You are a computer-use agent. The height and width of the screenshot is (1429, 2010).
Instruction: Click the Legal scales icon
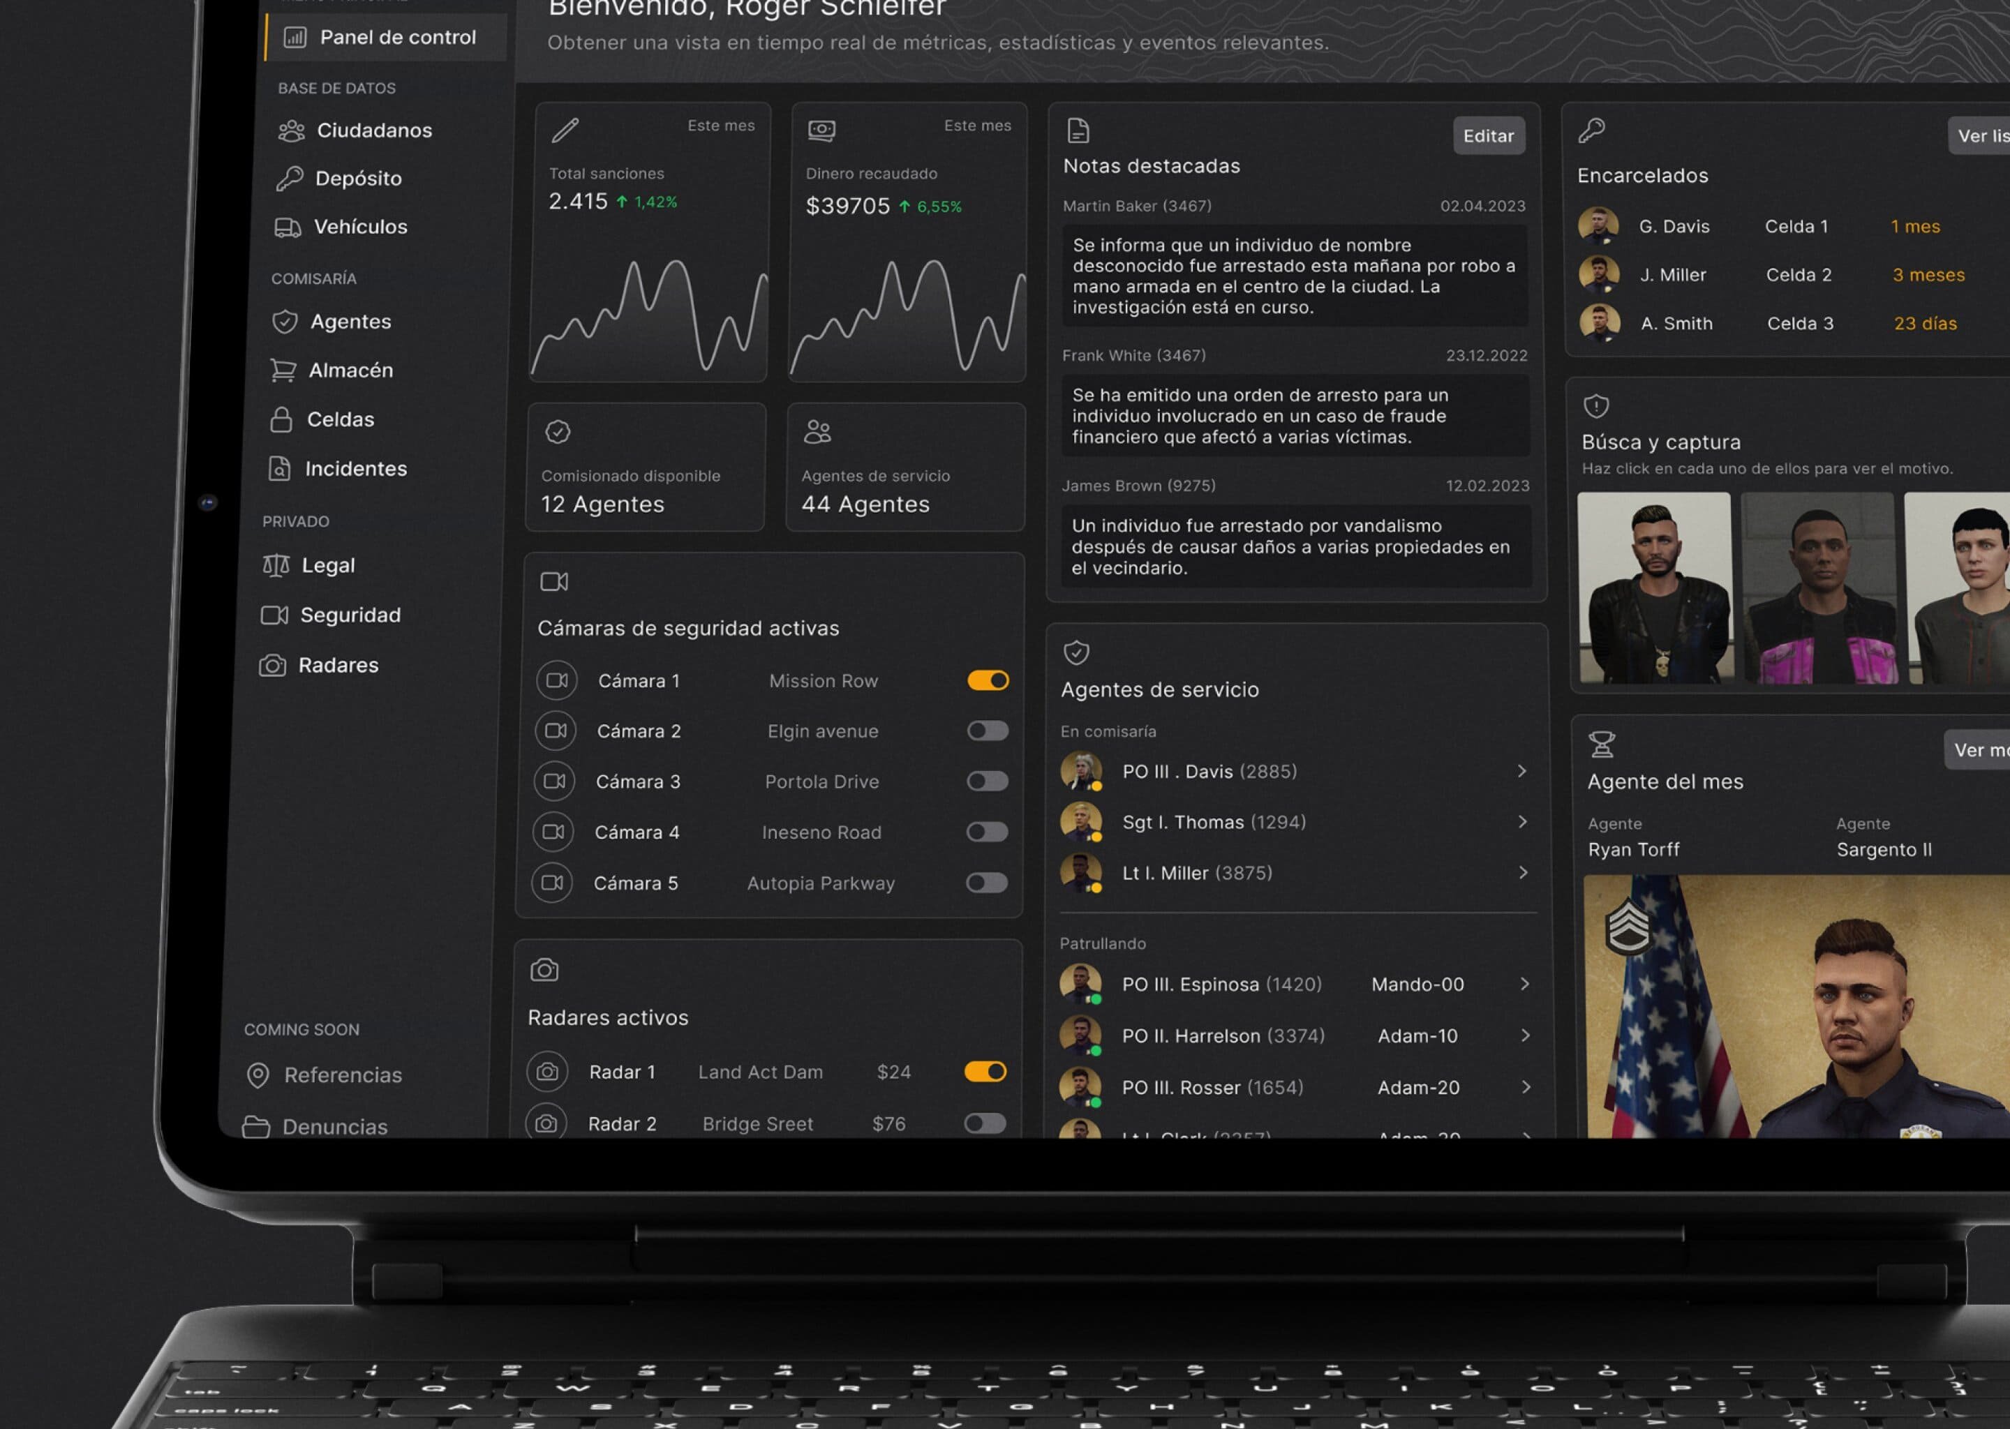tap(276, 565)
